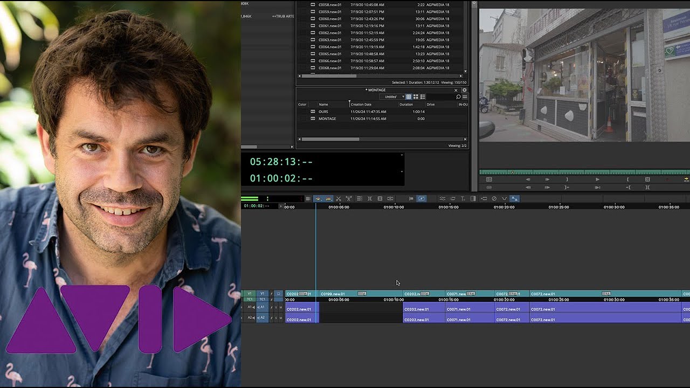Switch MONTAGE bin to frame view

(416, 96)
